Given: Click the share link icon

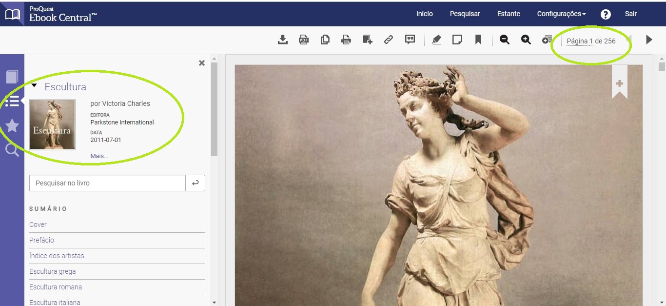Looking at the screenshot, I should point(389,40).
